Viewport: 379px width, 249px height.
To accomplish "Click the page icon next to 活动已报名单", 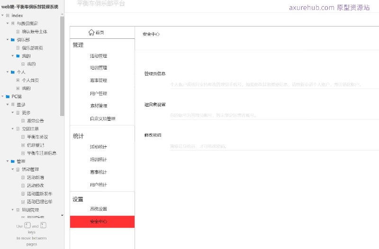I will [23, 202].
